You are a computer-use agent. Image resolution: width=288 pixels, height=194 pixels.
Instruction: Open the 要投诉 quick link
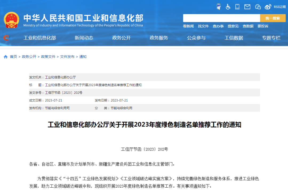point(263,26)
